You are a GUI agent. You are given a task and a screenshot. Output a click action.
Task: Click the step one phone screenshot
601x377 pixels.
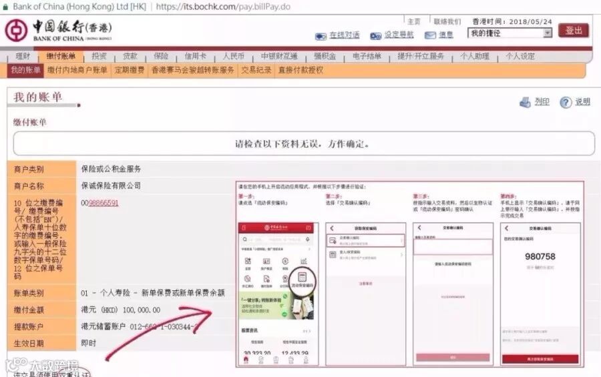click(278, 294)
